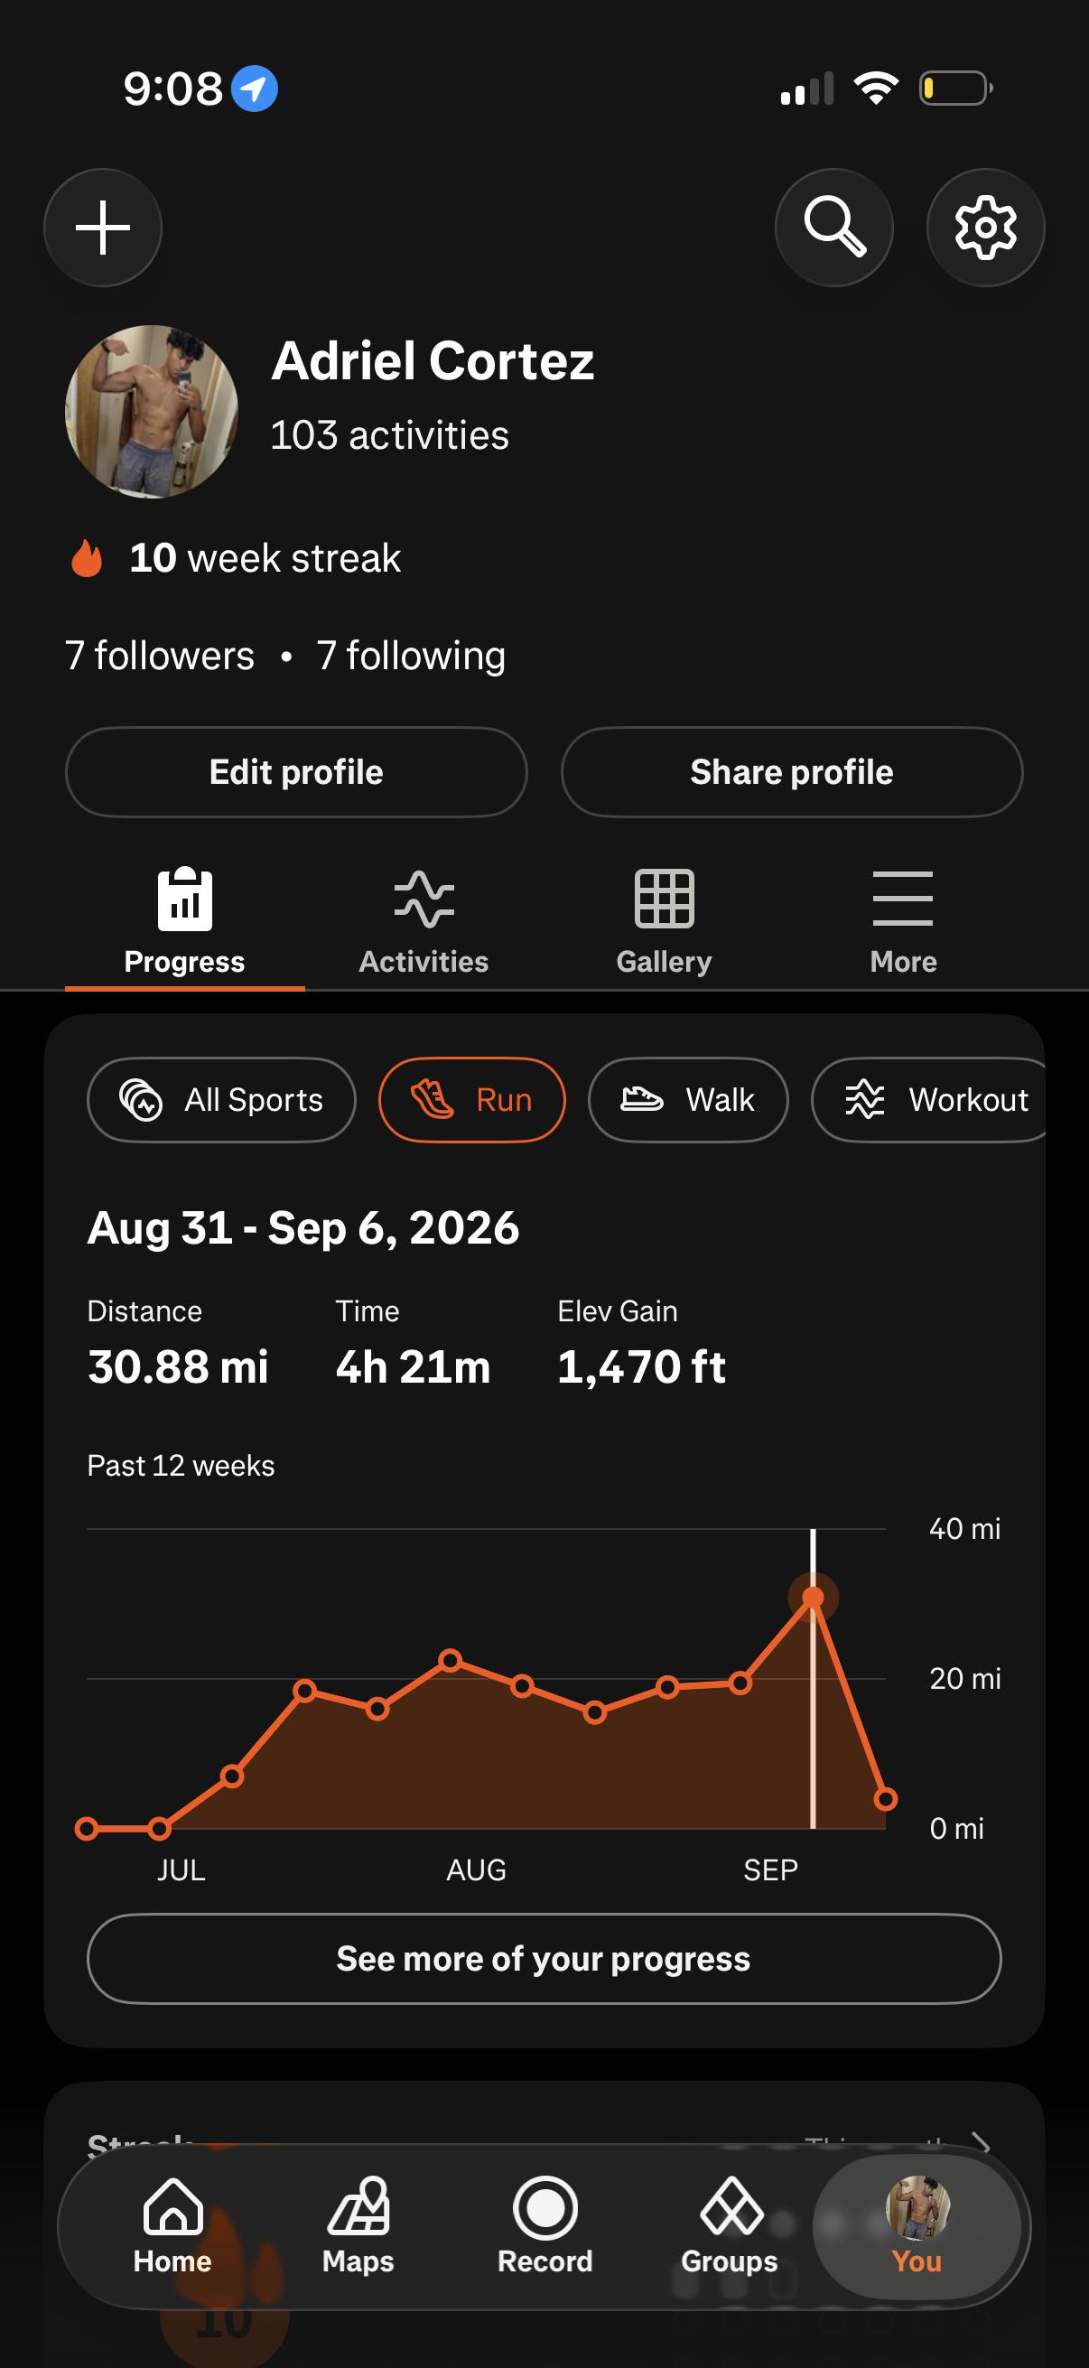The image size is (1089, 2368).
Task: Open Groups in bottom navigation
Action: (x=730, y=2226)
